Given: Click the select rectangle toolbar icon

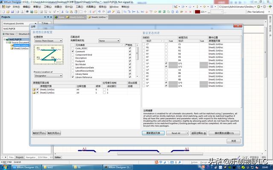Looking at the screenshot, I should [81, 12].
